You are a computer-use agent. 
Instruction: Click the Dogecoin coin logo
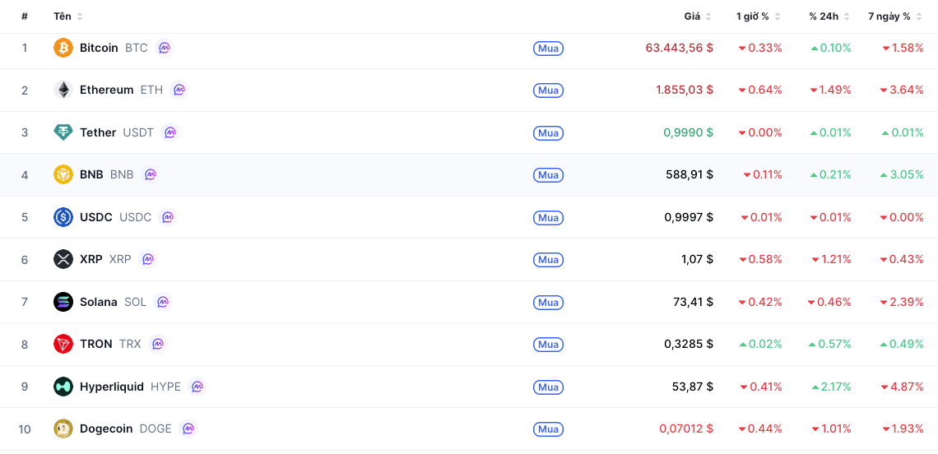click(63, 429)
